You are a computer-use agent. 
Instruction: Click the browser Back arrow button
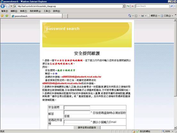3,6
